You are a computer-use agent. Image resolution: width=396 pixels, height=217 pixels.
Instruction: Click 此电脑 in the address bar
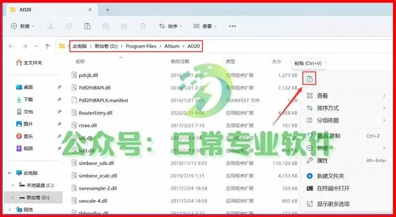click(80, 46)
